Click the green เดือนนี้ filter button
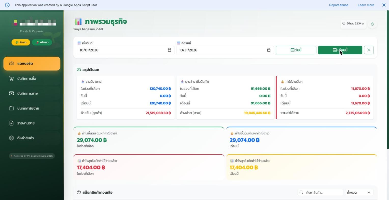Screen dimensions: 389x200 click(340, 50)
